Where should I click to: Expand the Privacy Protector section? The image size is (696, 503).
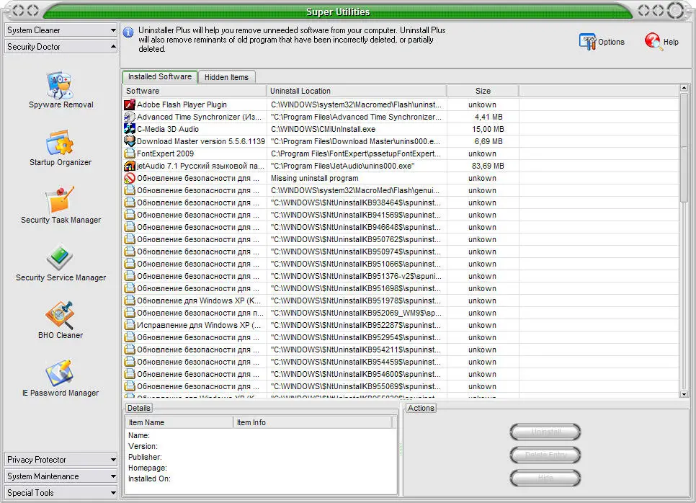[x=61, y=460]
